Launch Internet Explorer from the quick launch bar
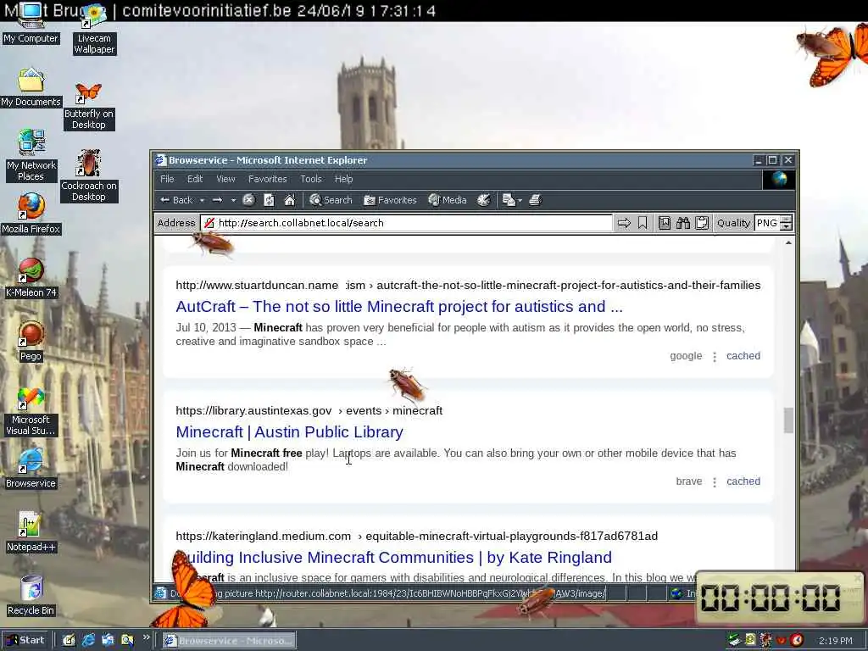 click(x=88, y=641)
